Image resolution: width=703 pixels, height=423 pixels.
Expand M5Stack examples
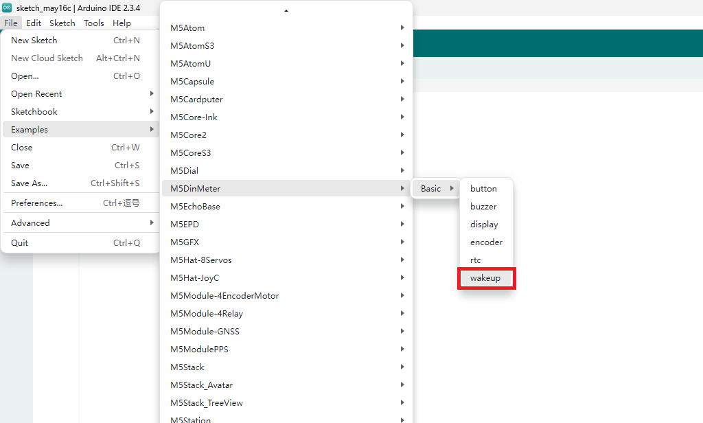[286, 367]
